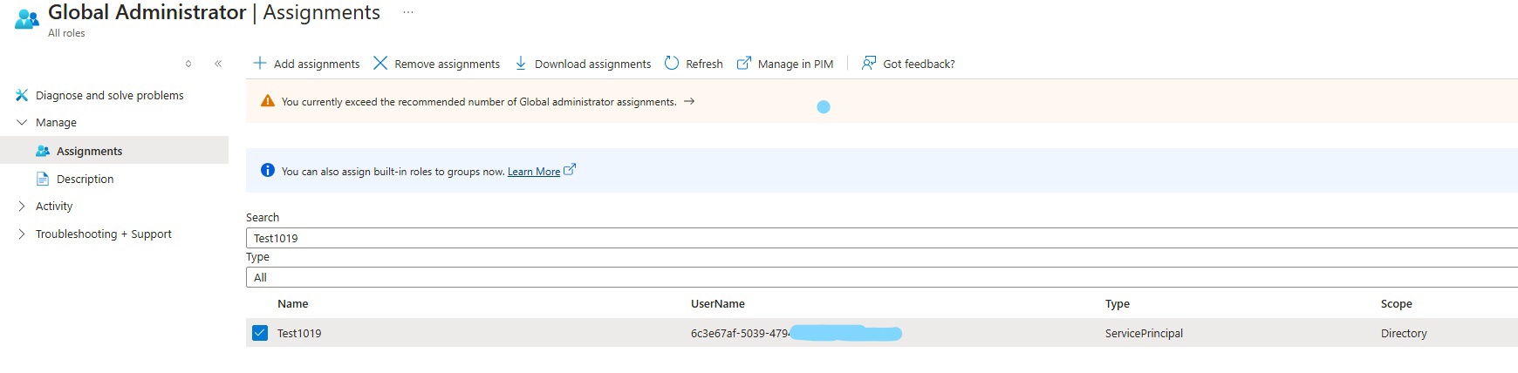The width and height of the screenshot is (1518, 373).
Task: Click the blue info circle icon
Action: (268, 170)
